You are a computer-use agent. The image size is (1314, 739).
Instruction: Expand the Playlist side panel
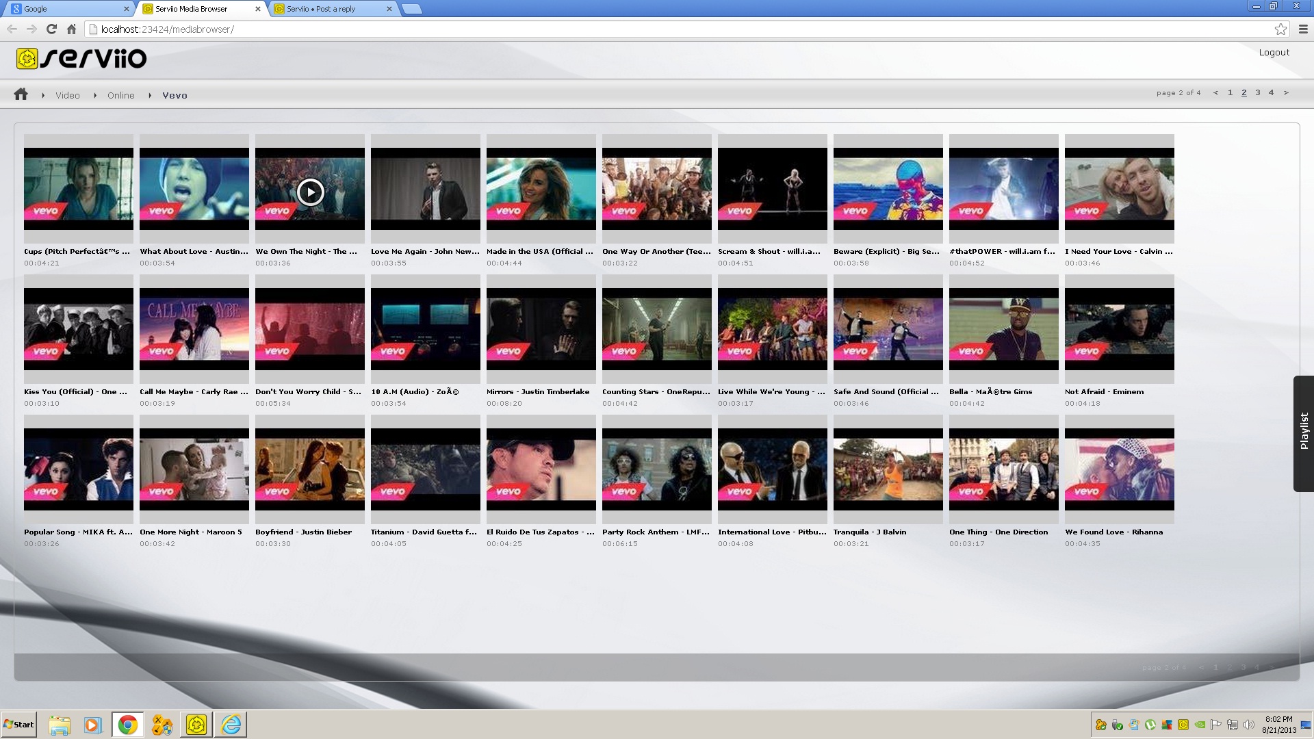click(1304, 432)
